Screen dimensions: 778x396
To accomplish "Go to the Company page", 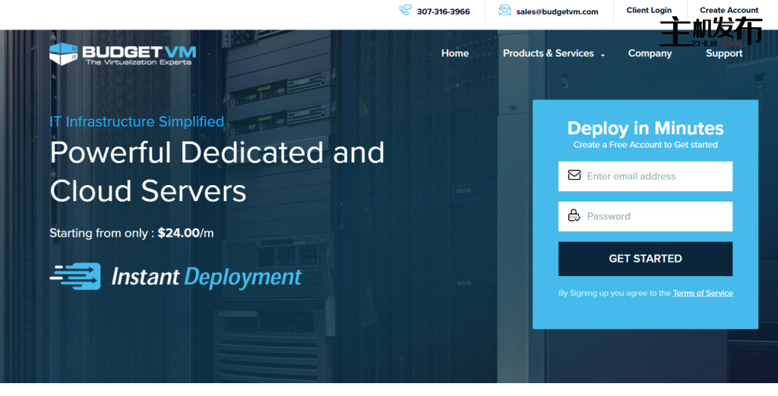I will pyautogui.click(x=650, y=53).
